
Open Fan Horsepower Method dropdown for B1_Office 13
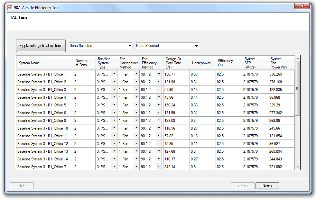(x=136, y=151)
